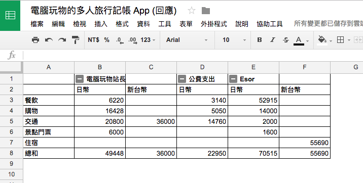
Task: Format as NT$ currency
Action: 93,40
